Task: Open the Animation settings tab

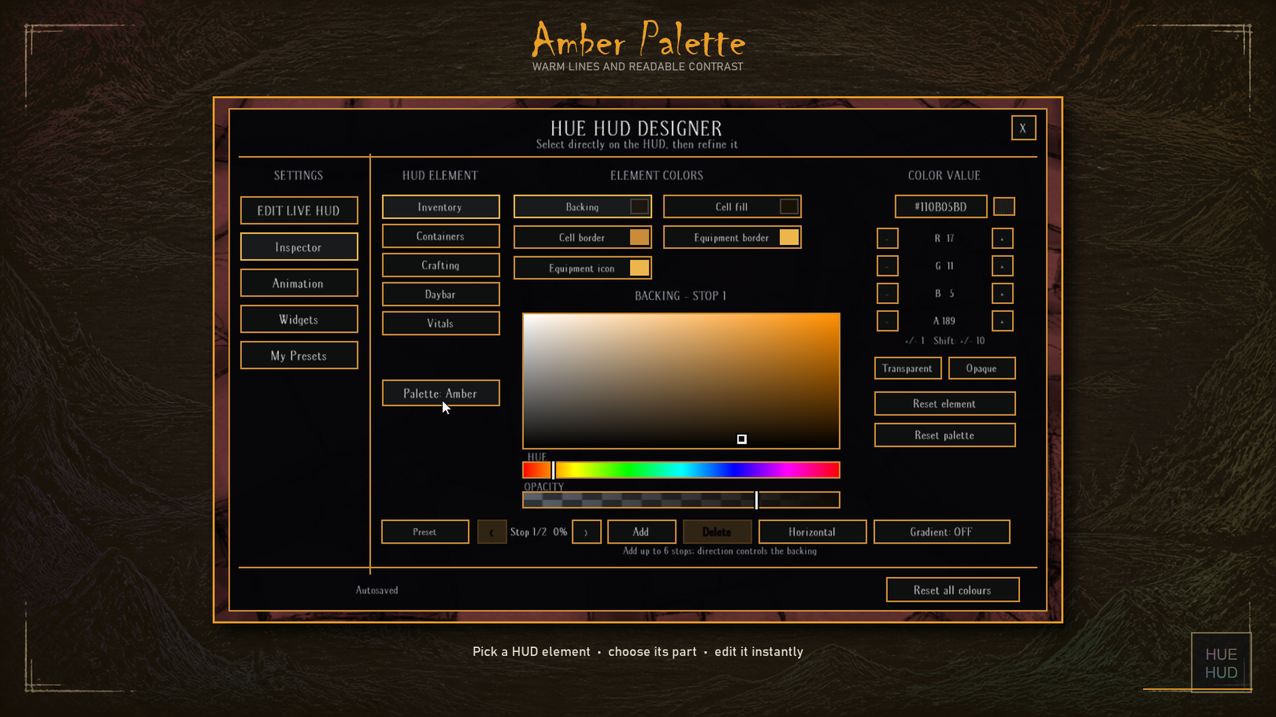Action: point(299,283)
